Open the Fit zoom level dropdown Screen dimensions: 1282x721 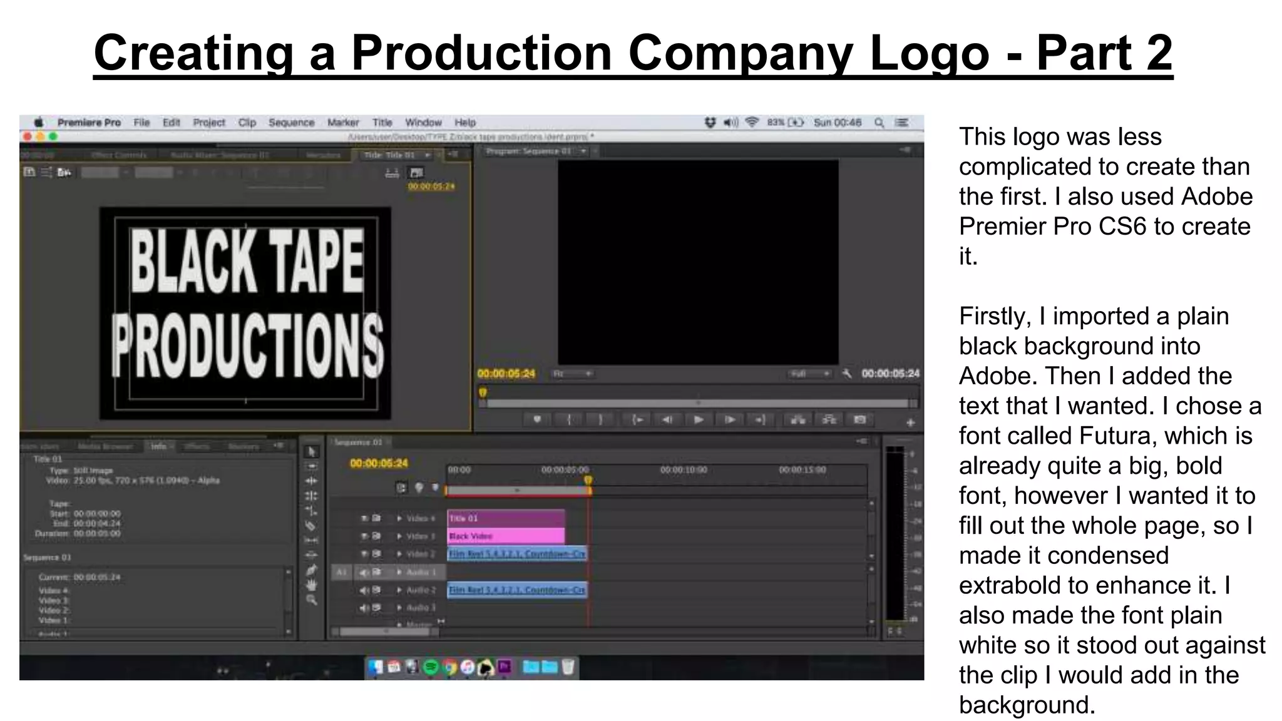[x=572, y=374]
